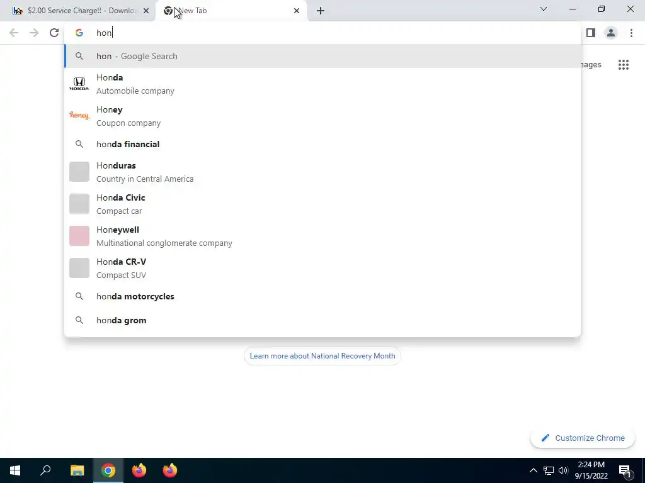Show hidden system tray icons
The image size is (645, 483).
[x=533, y=470]
